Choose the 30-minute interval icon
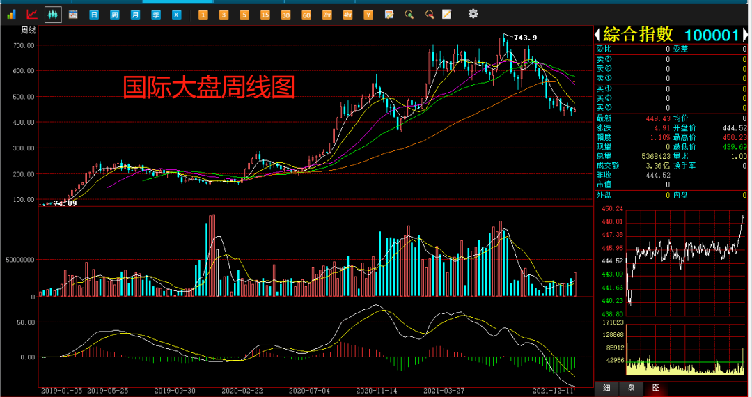 click(285, 15)
